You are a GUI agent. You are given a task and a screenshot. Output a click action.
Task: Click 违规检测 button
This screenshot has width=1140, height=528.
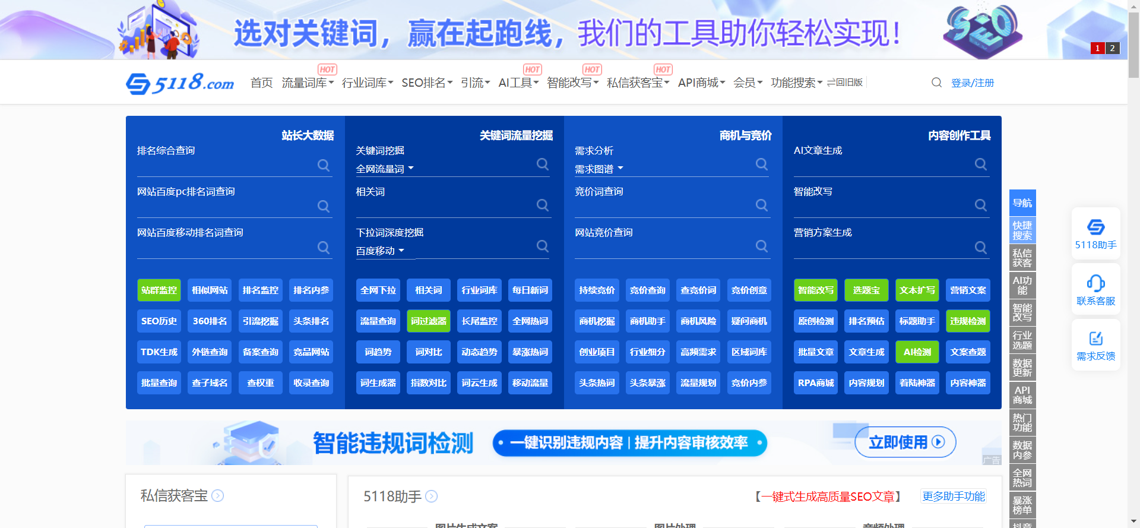968,321
